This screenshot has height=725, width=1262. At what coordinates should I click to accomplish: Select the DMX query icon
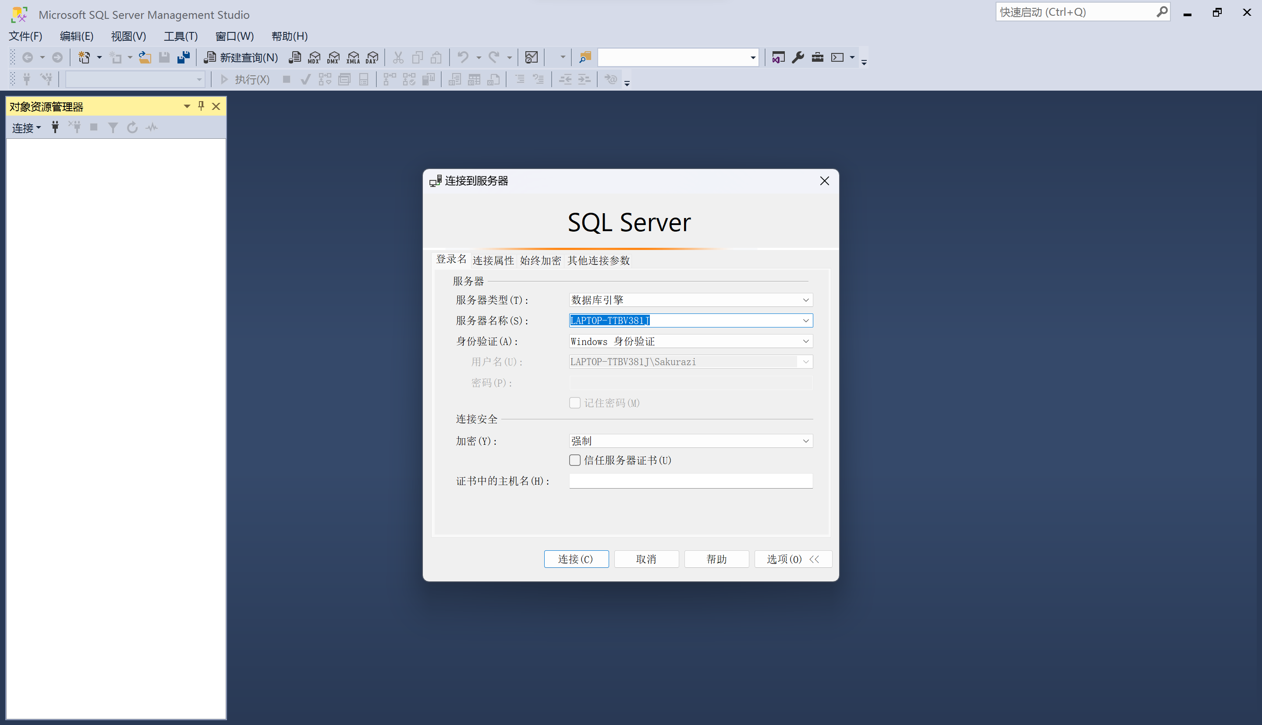333,57
